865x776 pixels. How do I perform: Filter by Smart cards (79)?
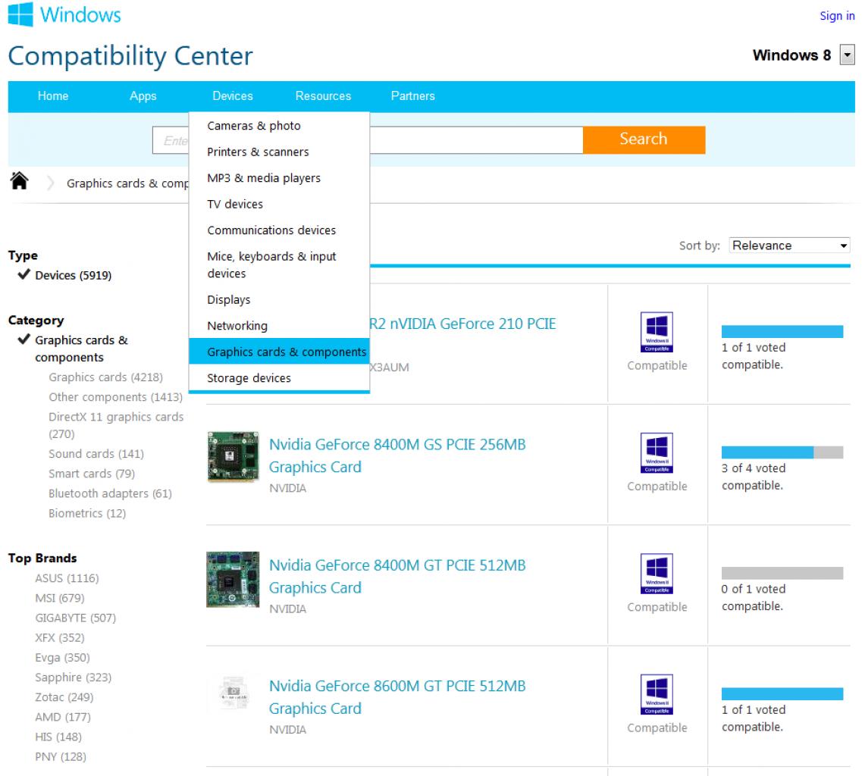pos(92,474)
